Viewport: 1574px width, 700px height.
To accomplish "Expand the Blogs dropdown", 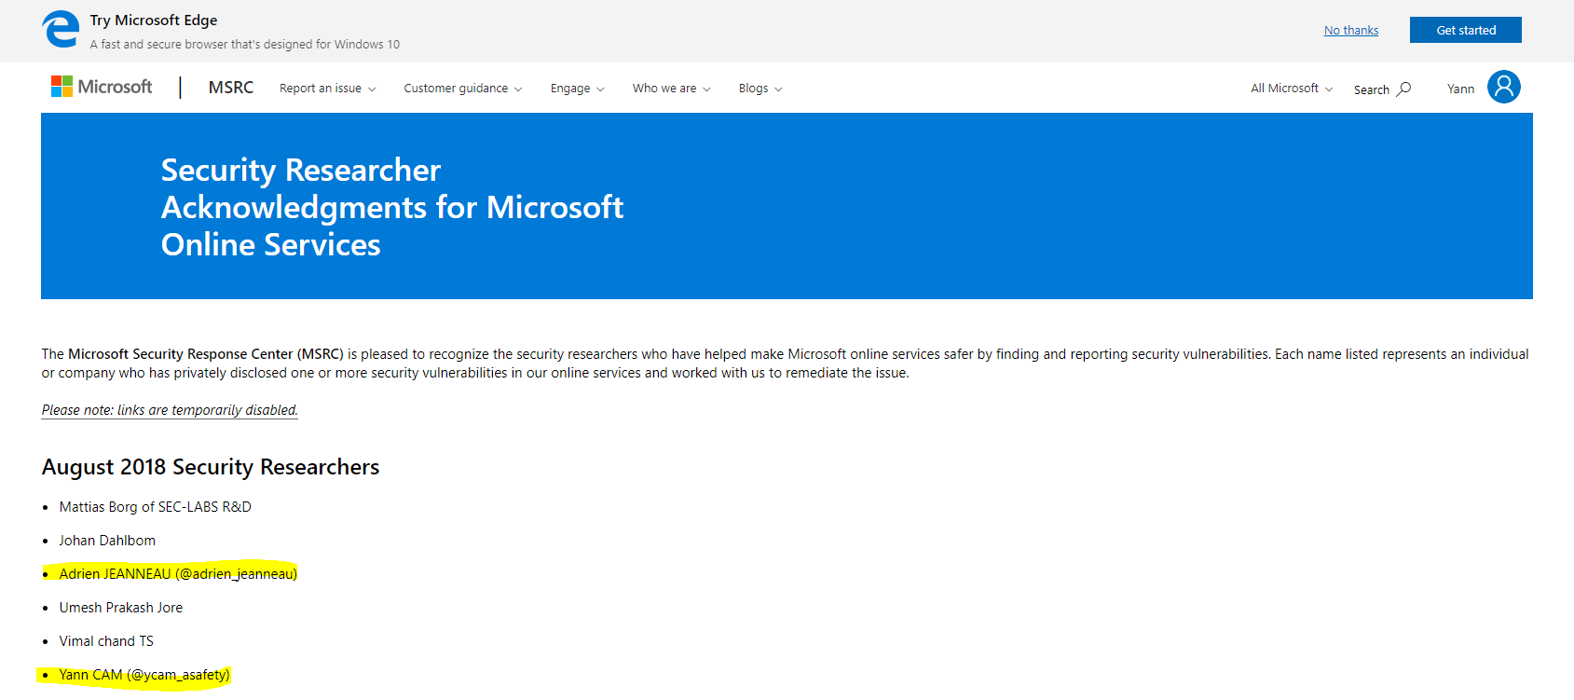I will click(760, 89).
